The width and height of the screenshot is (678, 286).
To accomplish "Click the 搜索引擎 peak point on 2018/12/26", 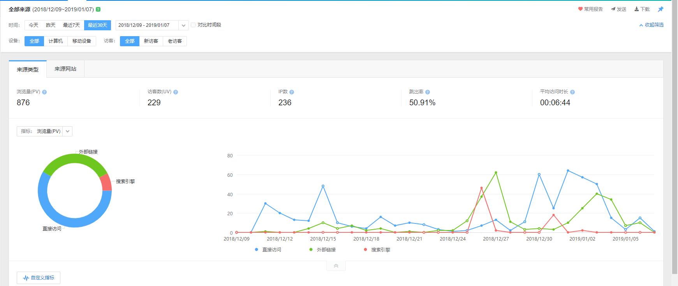I will [481, 188].
